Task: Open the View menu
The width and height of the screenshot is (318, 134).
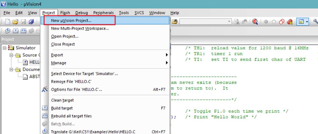Action: coord(32,13)
